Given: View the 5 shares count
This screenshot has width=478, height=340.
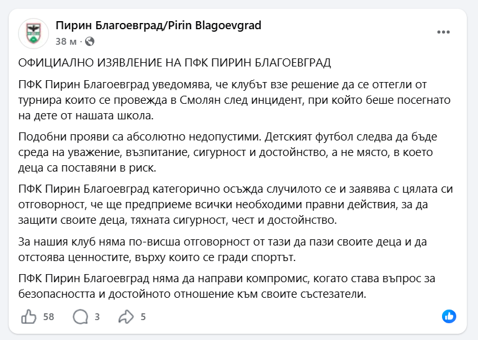Looking at the screenshot, I should coord(143,317).
